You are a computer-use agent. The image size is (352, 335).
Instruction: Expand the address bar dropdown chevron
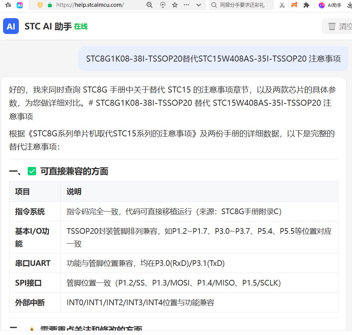point(199,5)
